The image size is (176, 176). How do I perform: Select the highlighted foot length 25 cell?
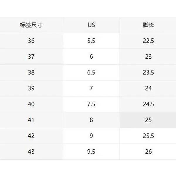tap(148, 120)
